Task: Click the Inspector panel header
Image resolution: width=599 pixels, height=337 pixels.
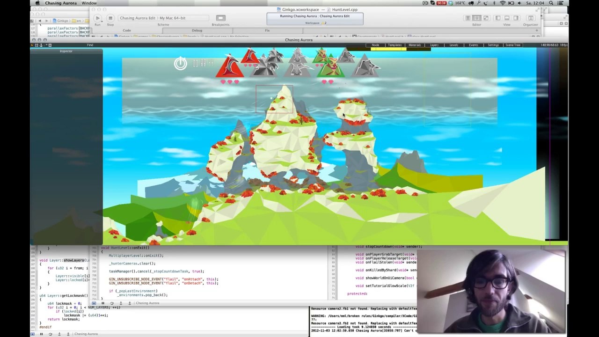Action: tap(66, 51)
